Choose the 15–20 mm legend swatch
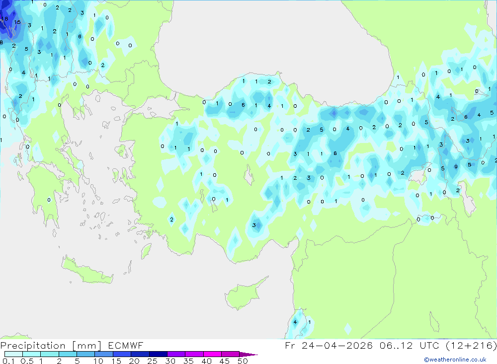Image resolution: width=497 pixels, height=364 pixels. tap(122, 354)
